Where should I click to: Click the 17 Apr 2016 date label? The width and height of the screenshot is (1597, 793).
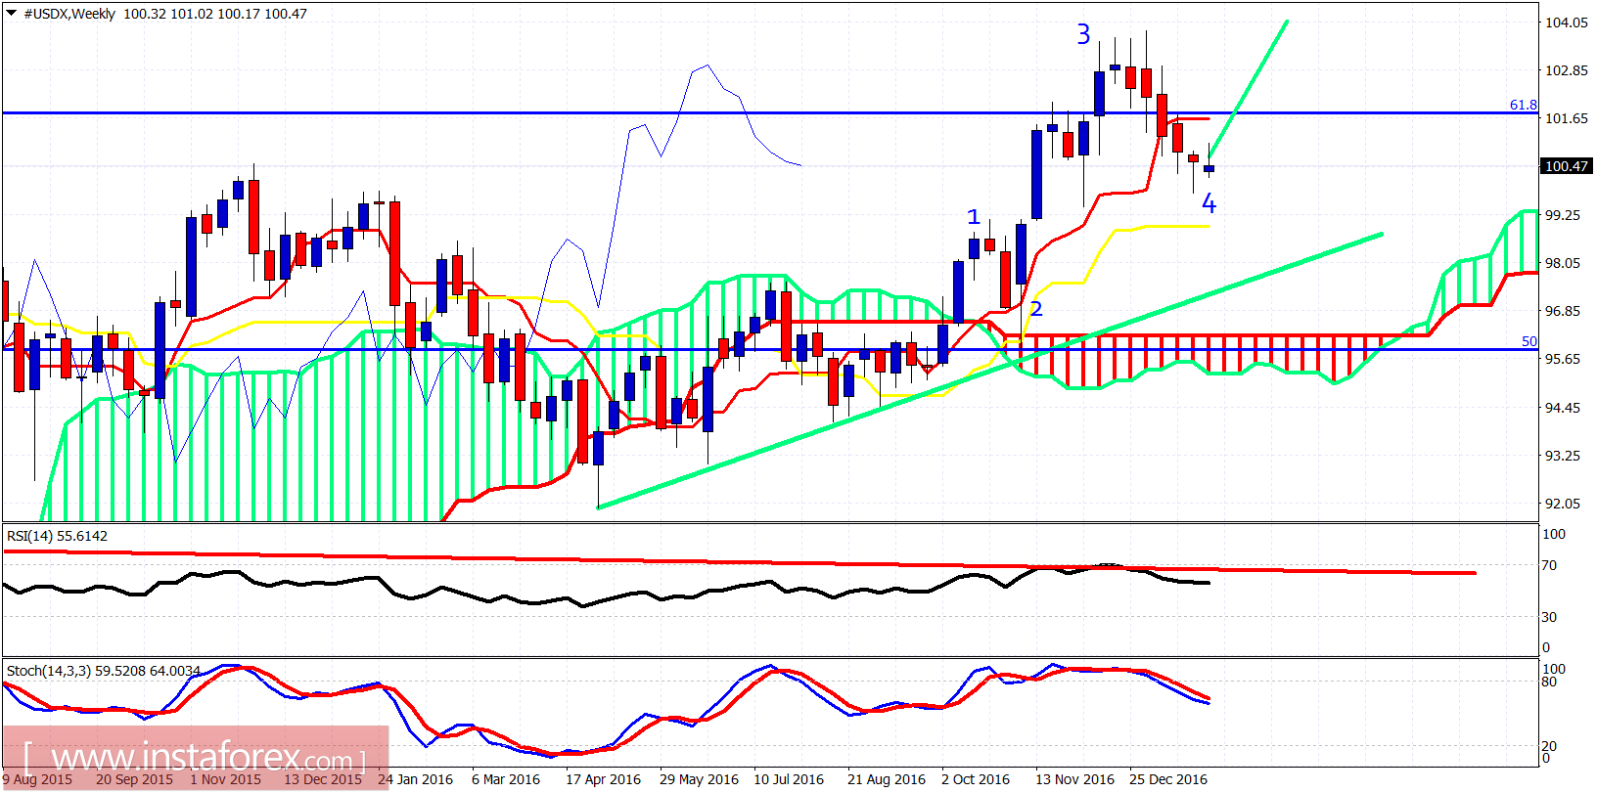[604, 779]
